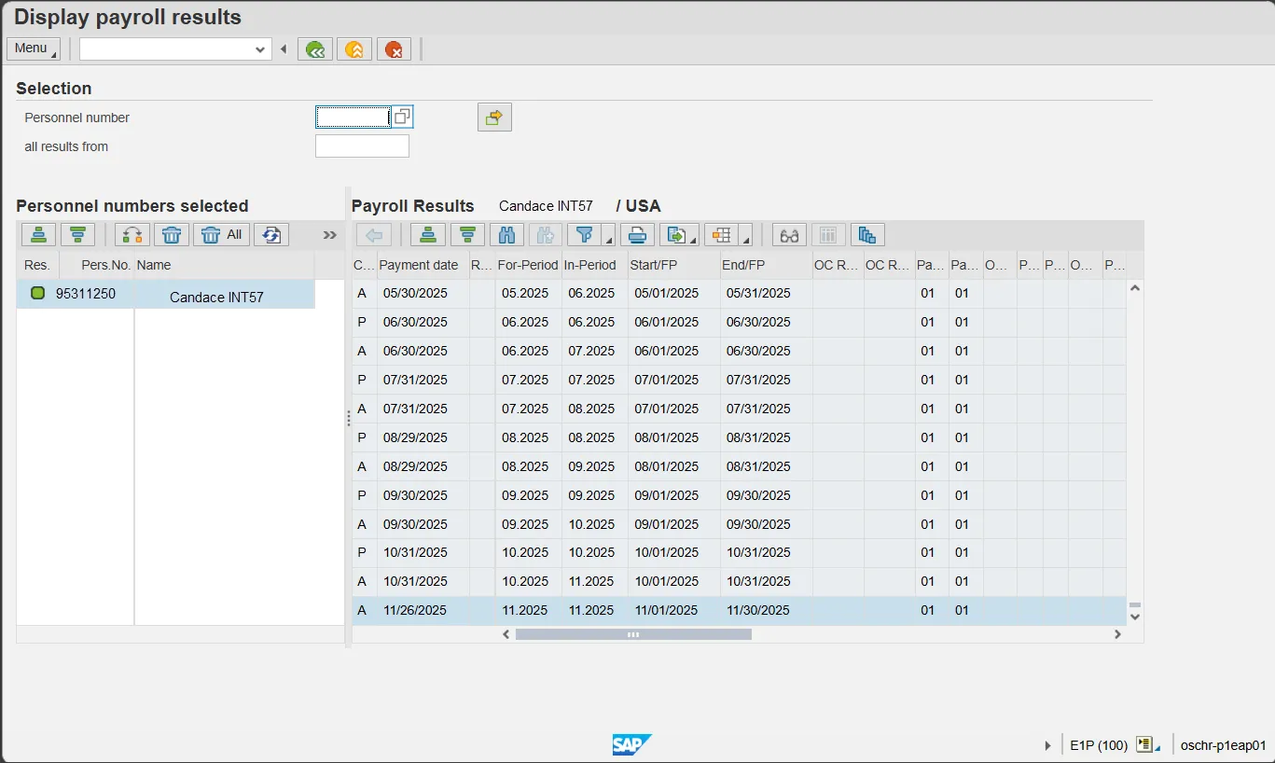Click the glasses Display details icon
This screenshot has width=1275, height=763.
pyautogui.click(x=789, y=235)
